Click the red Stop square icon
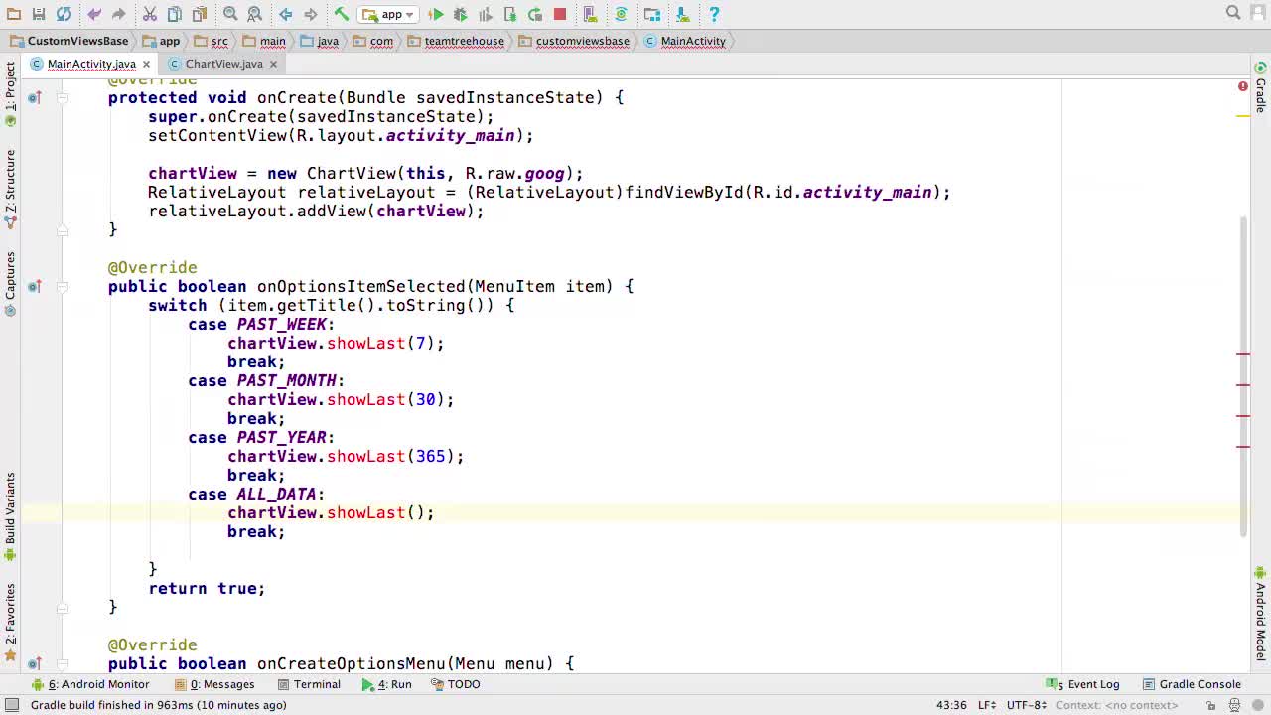Viewport: 1271px width, 715px height. 560,14
